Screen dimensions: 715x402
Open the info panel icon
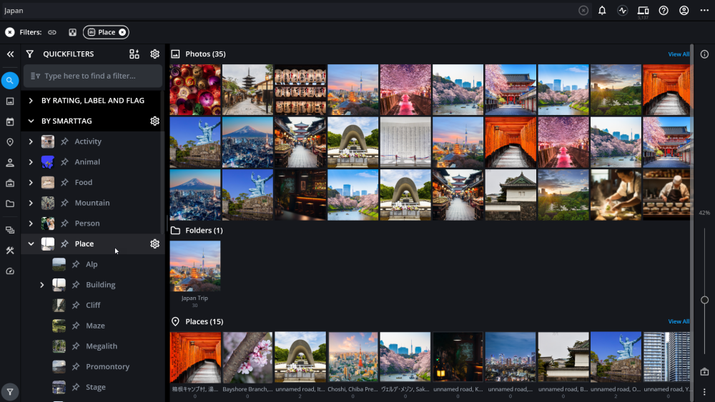(704, 54)
